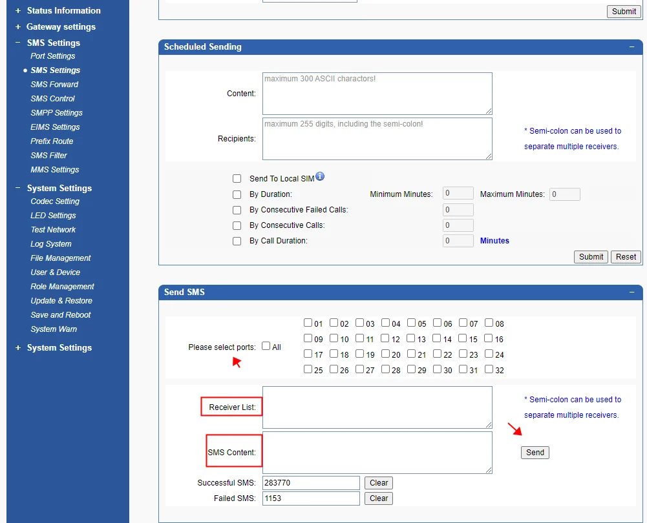Viewport: 647px width, 523px height.
Task: Check port 13 checkbox
Action: pos(411,338)
